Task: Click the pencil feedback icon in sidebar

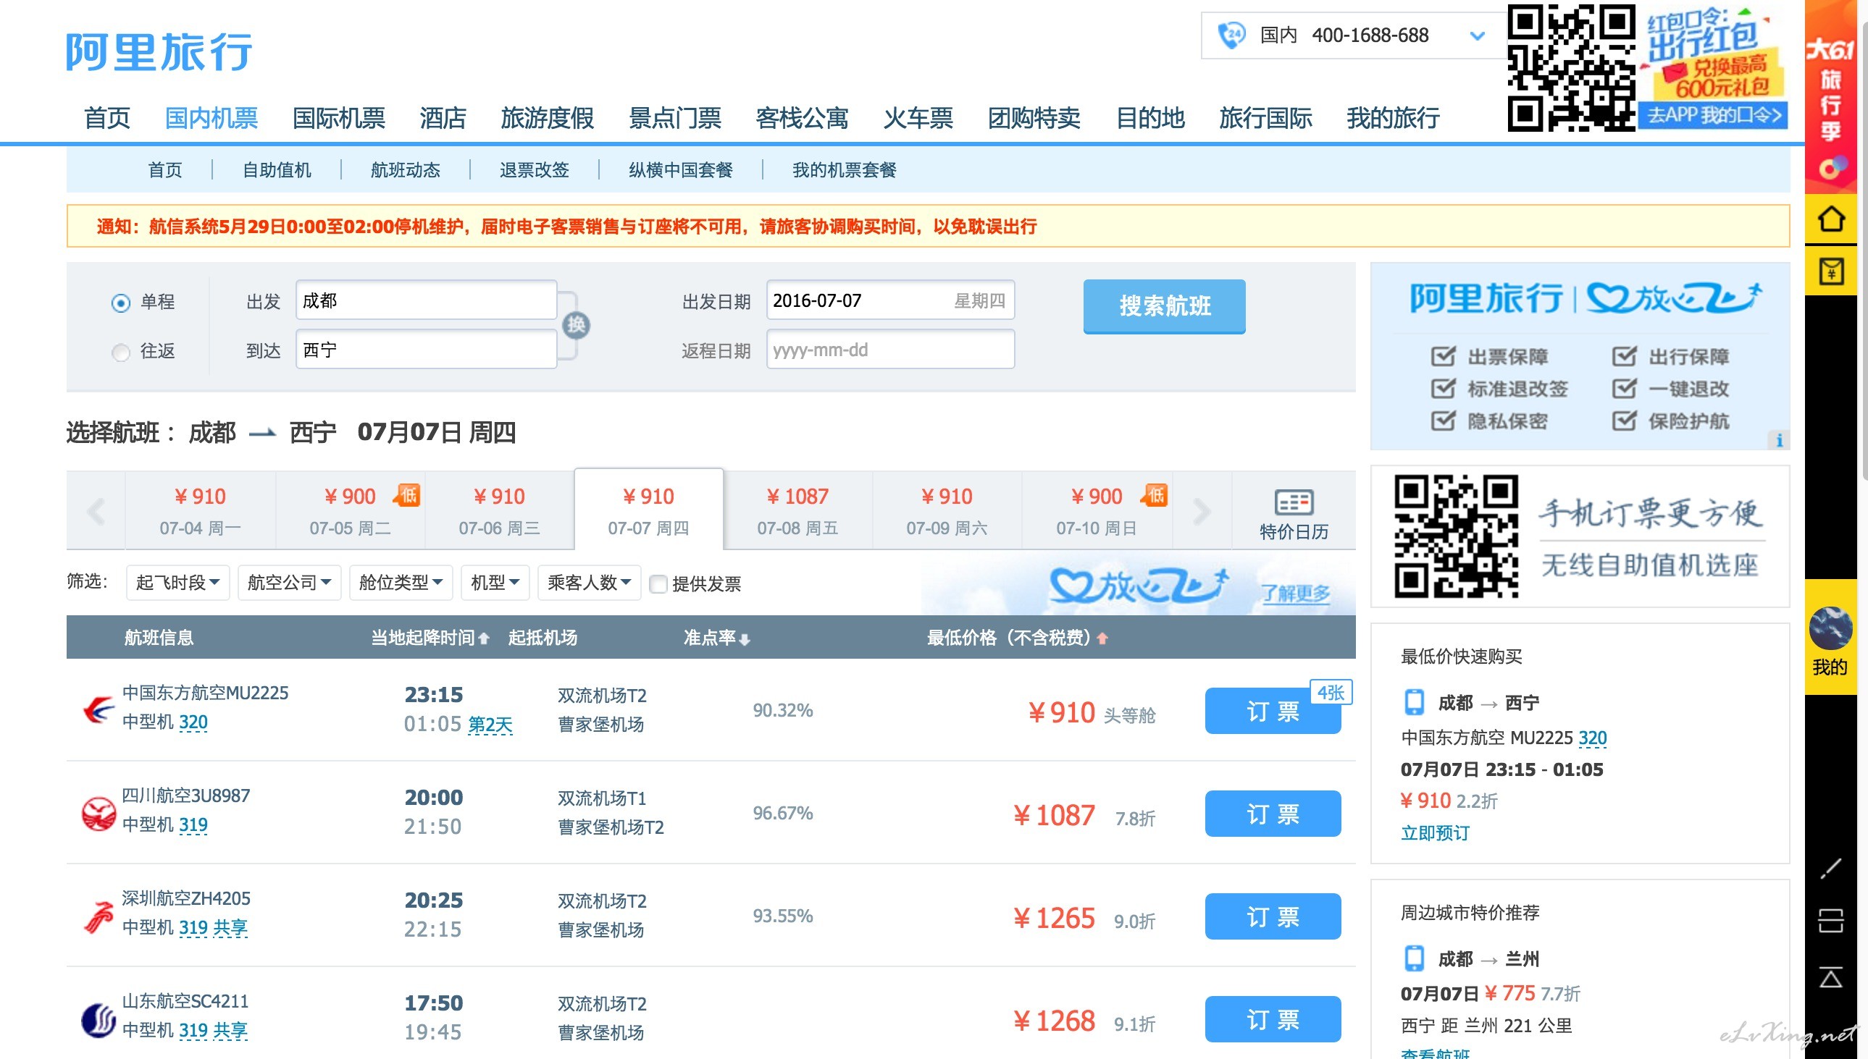Action: [x=1831, y=868]
